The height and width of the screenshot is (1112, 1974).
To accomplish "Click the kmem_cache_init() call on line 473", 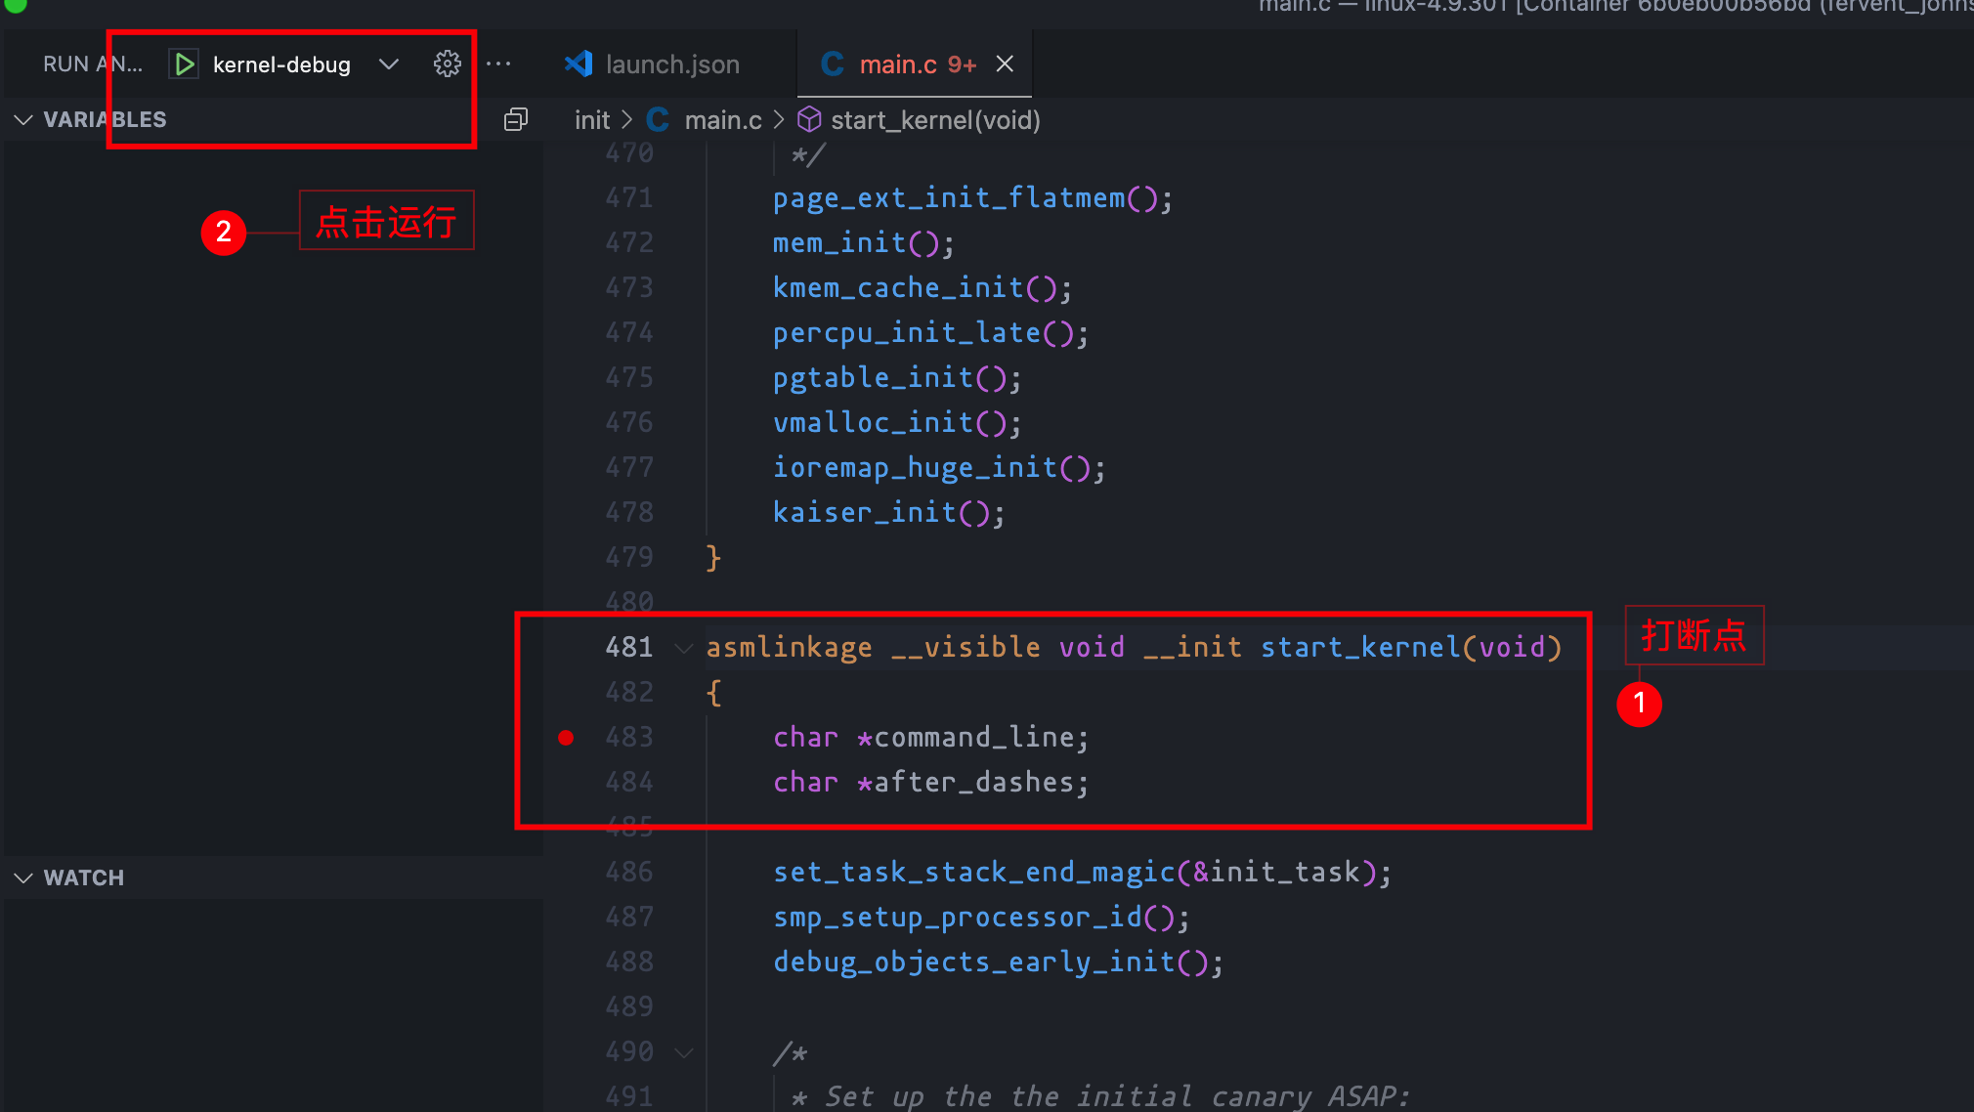I will (x=922, y=288).
